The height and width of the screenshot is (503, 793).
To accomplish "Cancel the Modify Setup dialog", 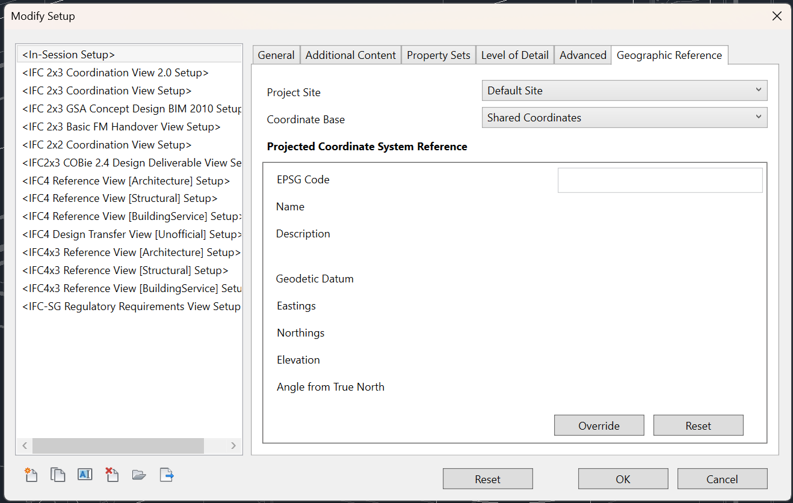I will point(723,479).
